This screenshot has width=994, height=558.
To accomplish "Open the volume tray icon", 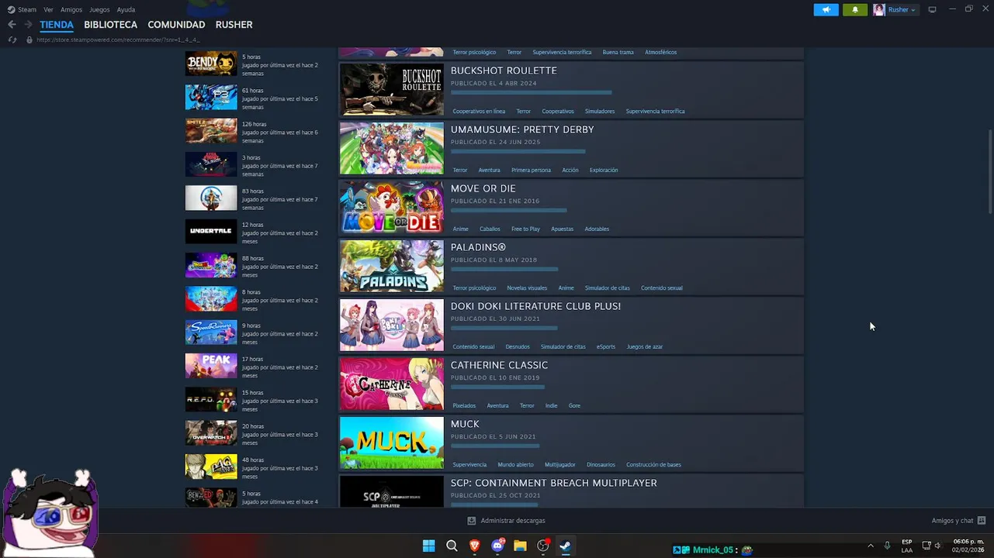I will coord(937,546).
